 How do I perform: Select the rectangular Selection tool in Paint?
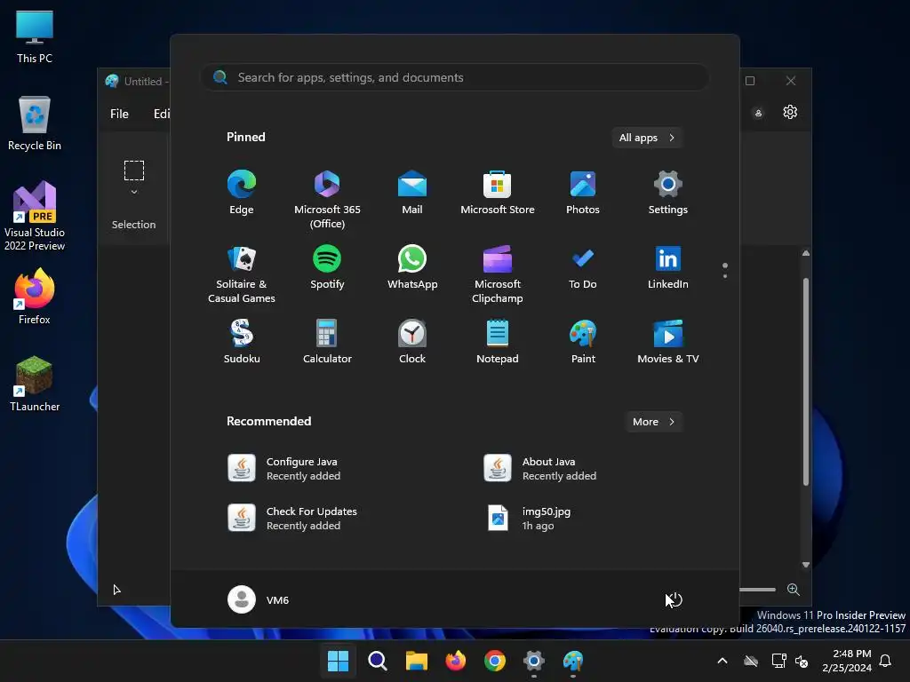tap(134, 170)
